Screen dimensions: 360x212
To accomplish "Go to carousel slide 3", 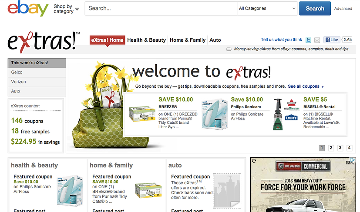I will pos(340,148).
